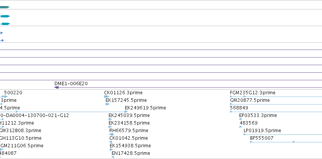The height and width of the screenshot is (159, 322).
Task: Select the 483569 feature arrow glyph
Action: coord(241,127)
